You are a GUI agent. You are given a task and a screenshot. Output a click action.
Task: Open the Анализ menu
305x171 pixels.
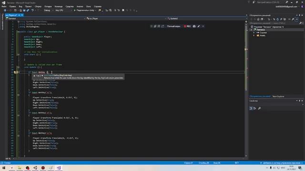pos(80,6)
